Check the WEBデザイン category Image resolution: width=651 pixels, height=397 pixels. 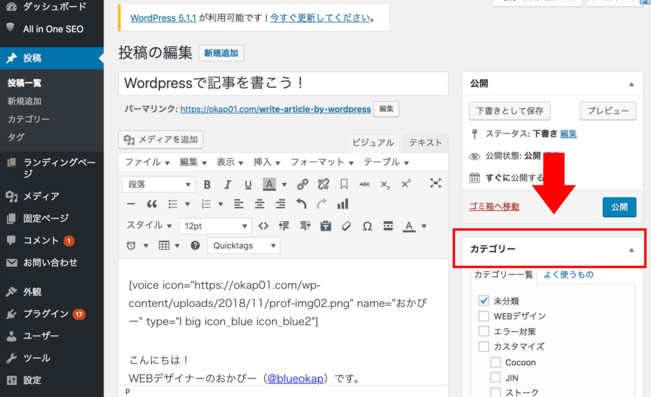coord(484,316)
